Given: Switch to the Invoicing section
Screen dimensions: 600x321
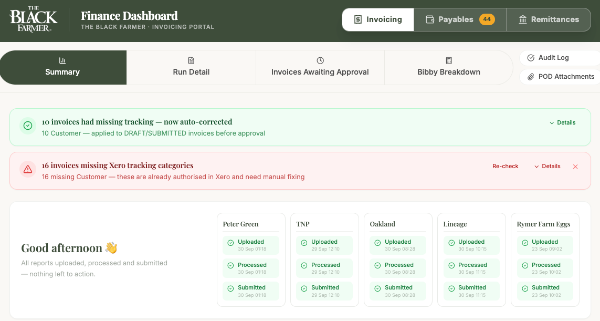Looking at the screenshot, I should pos(378,19).
